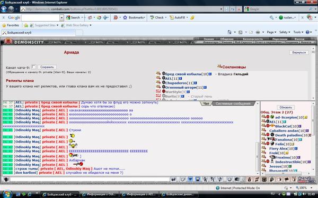
Task: Click the clan frame vertical scrollbar
Action: tap(313, 73)
